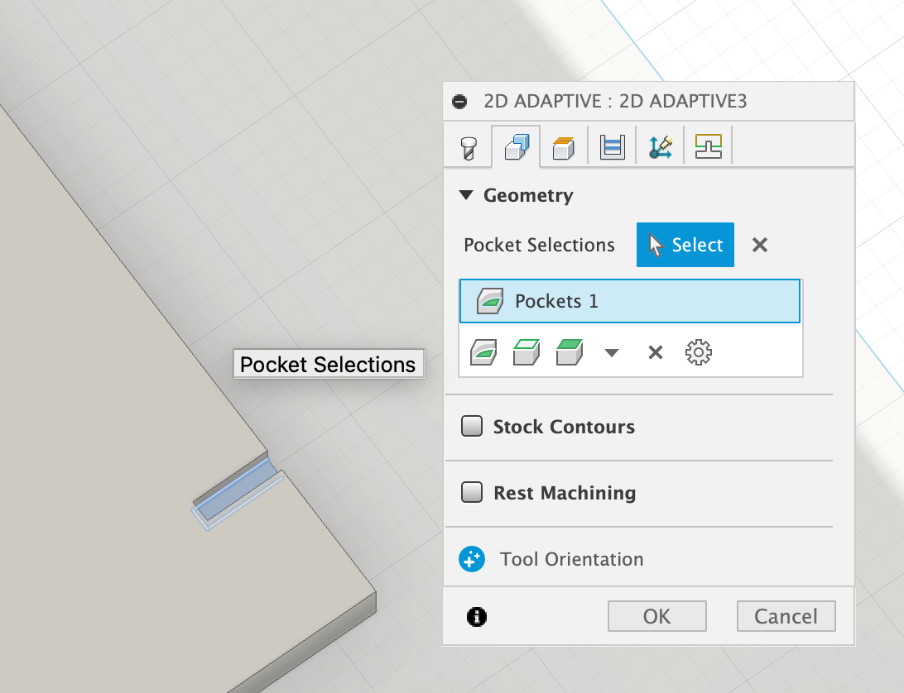Expand additional selection modes with the dropdown arrow
The width and height of the screenshot is (904, 693).
tap(611, 351)
